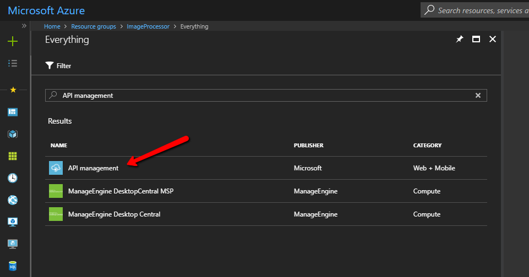Clear the API management search text
The height and width of the screenshot is (277, 529).
(478, 96)
